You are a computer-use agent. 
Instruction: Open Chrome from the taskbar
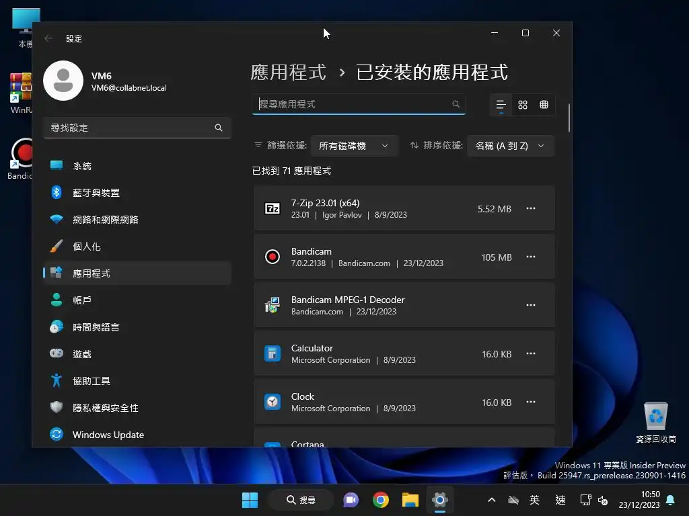[381, 500]
